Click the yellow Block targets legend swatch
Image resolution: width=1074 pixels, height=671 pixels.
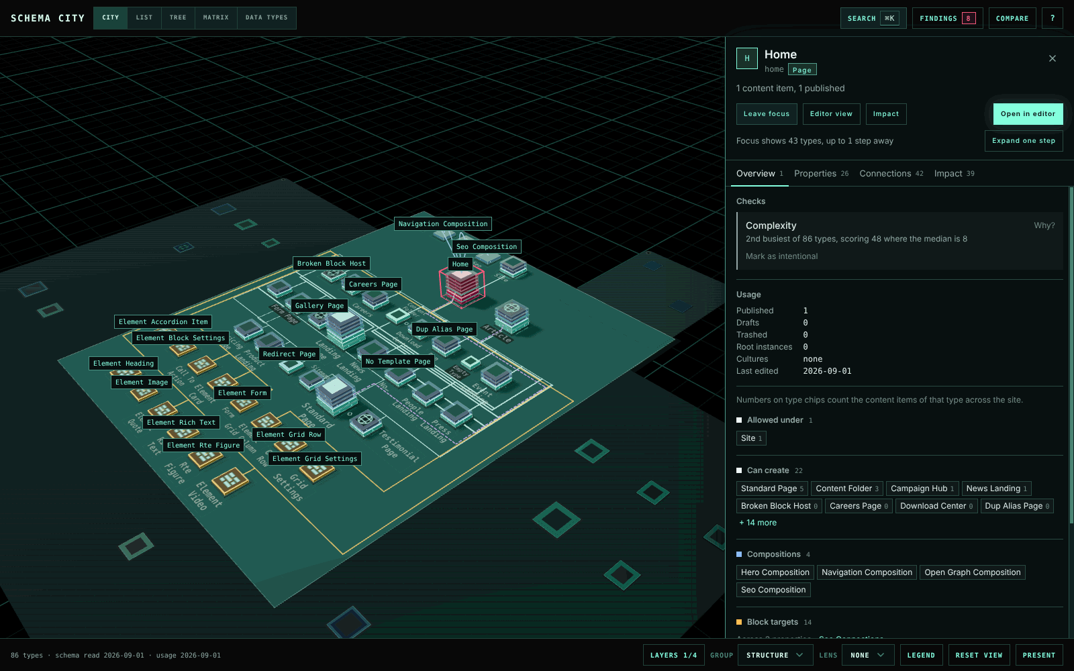[739, 622]
